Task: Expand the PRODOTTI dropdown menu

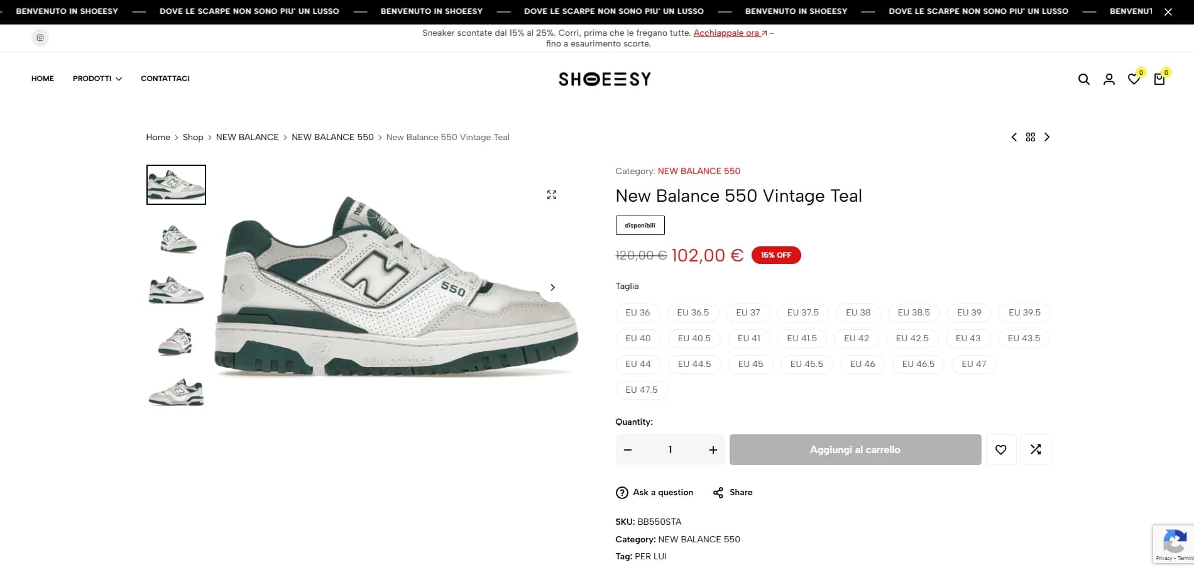Action: click(x=97, y=79)
